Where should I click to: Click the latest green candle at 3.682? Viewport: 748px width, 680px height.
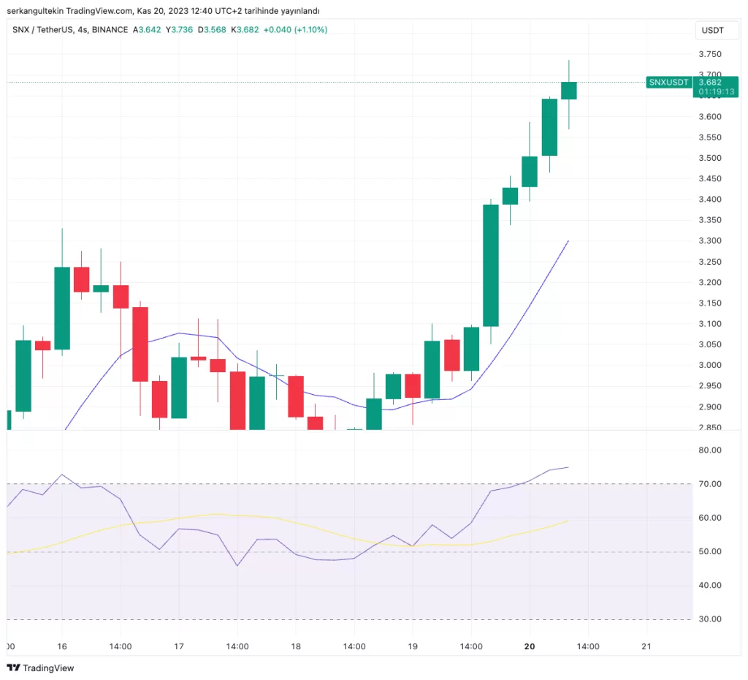pyautogui.click(x=569, y=91)
